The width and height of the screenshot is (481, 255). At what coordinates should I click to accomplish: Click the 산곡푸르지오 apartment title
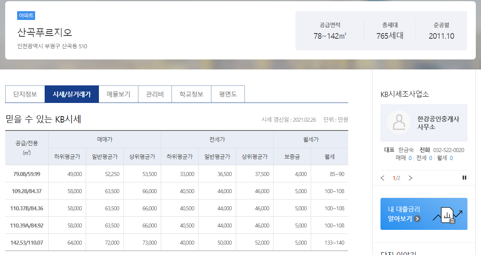[x=45, y=32]
